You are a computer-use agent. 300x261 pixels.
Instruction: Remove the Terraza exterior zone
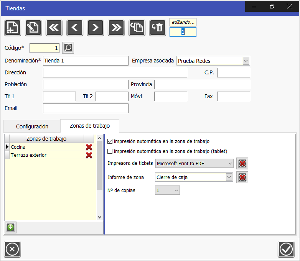point(89,155)
